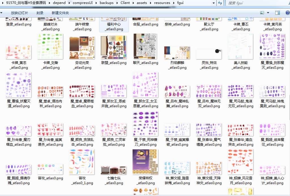The height and width of the screenshot is (196, 290).
Task: Select the '聊天_atlas0.png' file icon
Action: coord(145,46)
